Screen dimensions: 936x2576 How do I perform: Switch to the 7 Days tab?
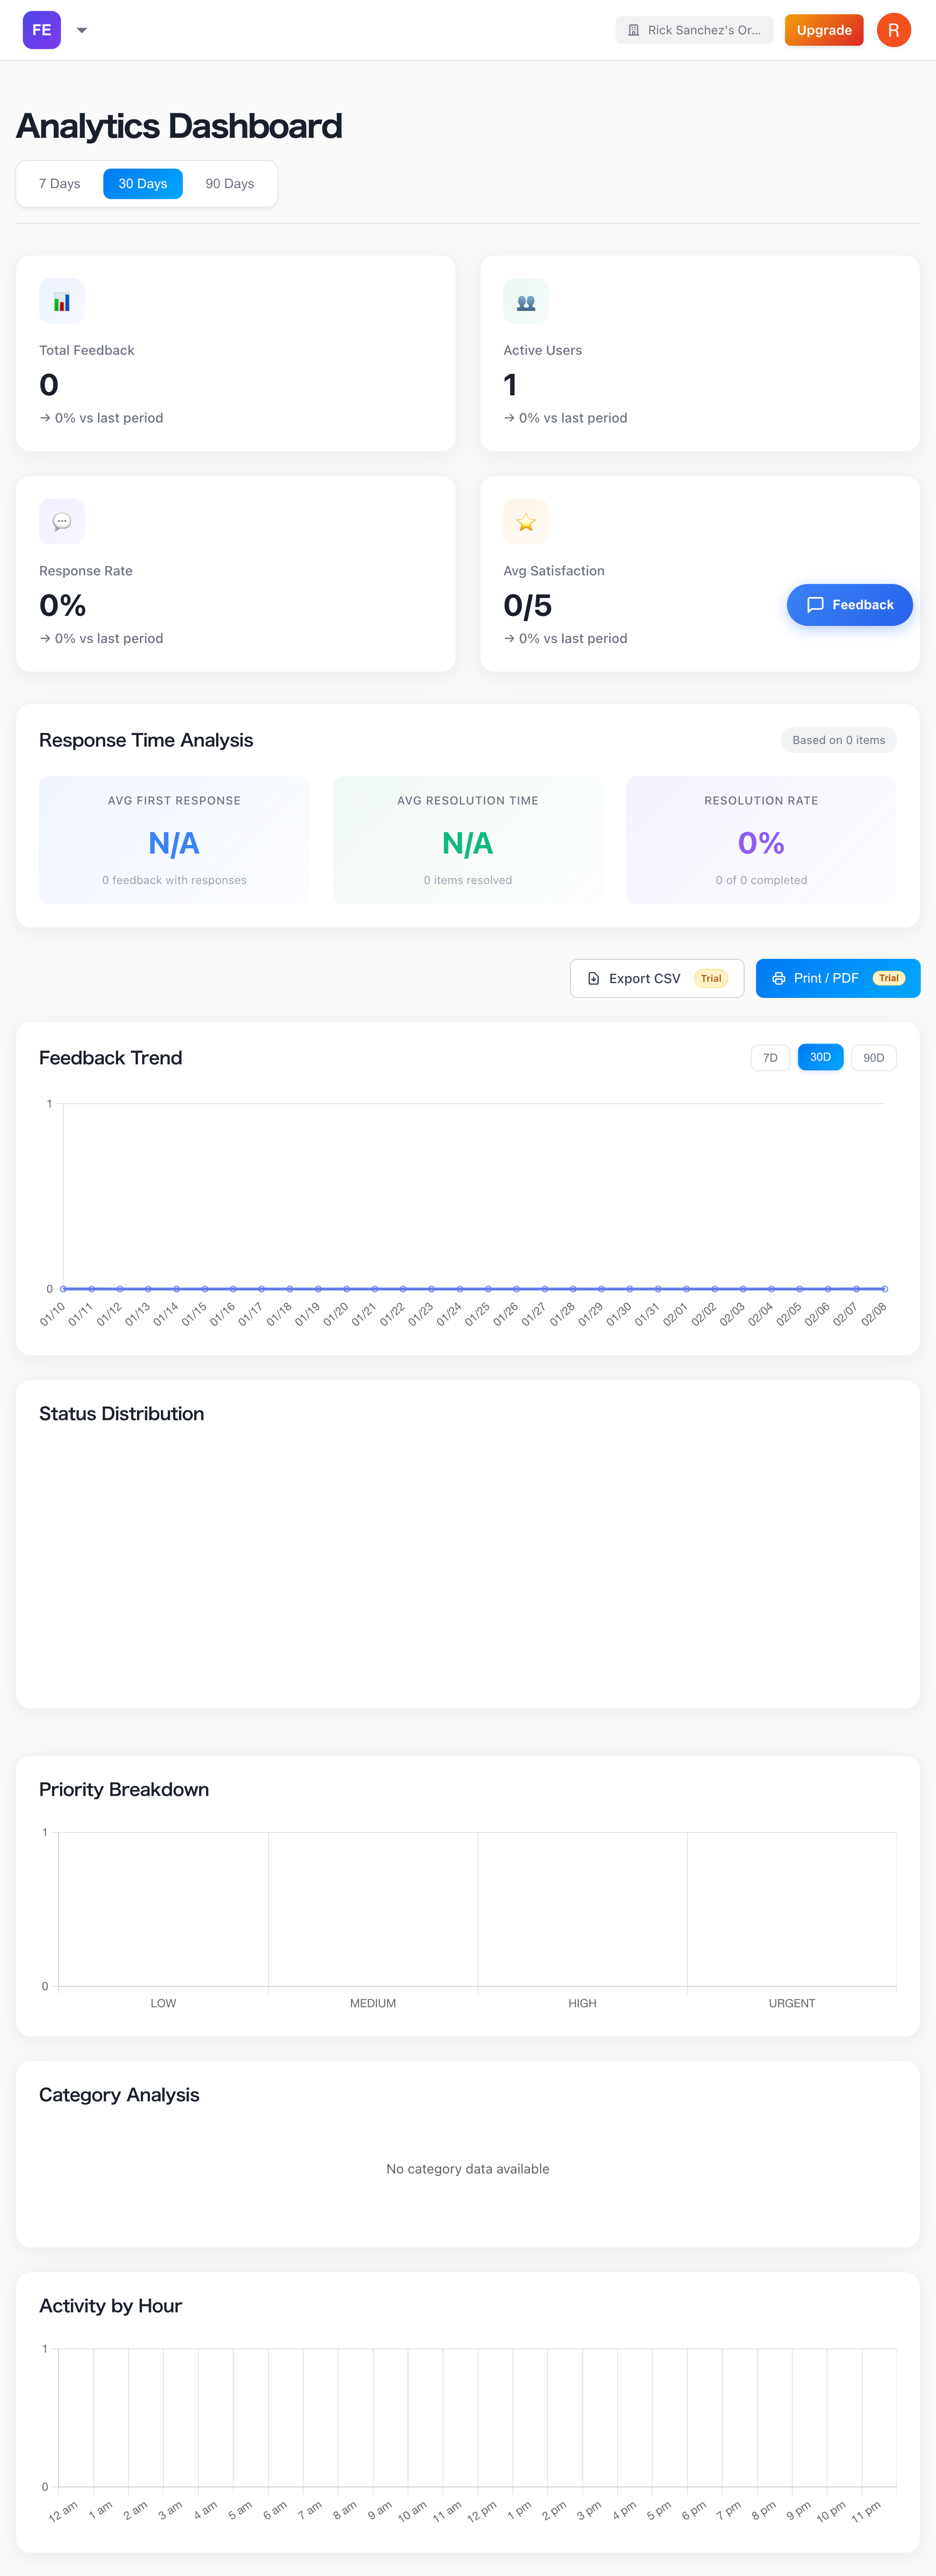(x=60, y=184)
